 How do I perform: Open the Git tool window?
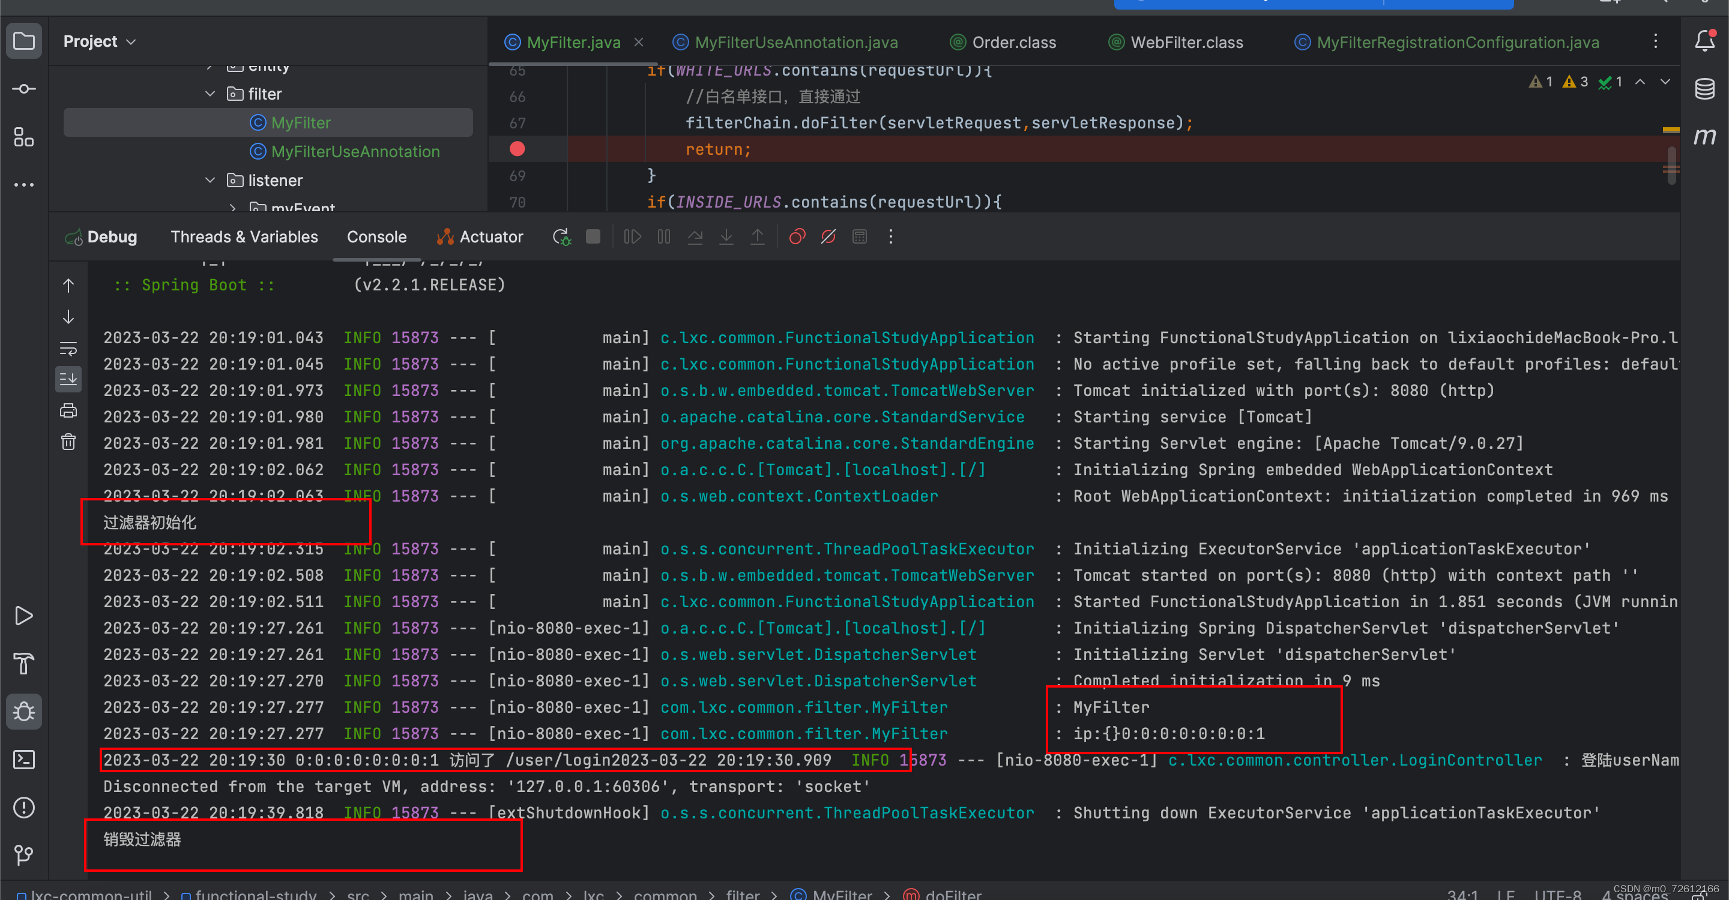tap(24, 854)
